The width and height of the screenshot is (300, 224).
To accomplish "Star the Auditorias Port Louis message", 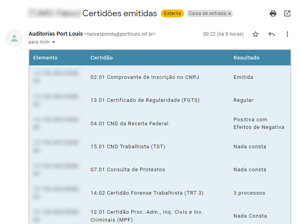I will tap(256, 34).
